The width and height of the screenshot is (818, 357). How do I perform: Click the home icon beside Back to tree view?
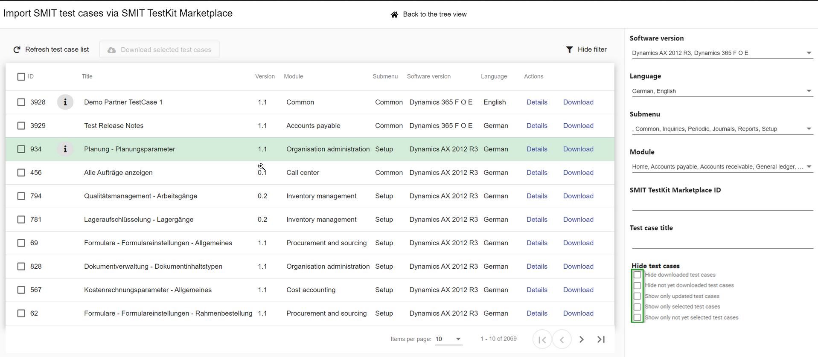click(x=394, y=15)
